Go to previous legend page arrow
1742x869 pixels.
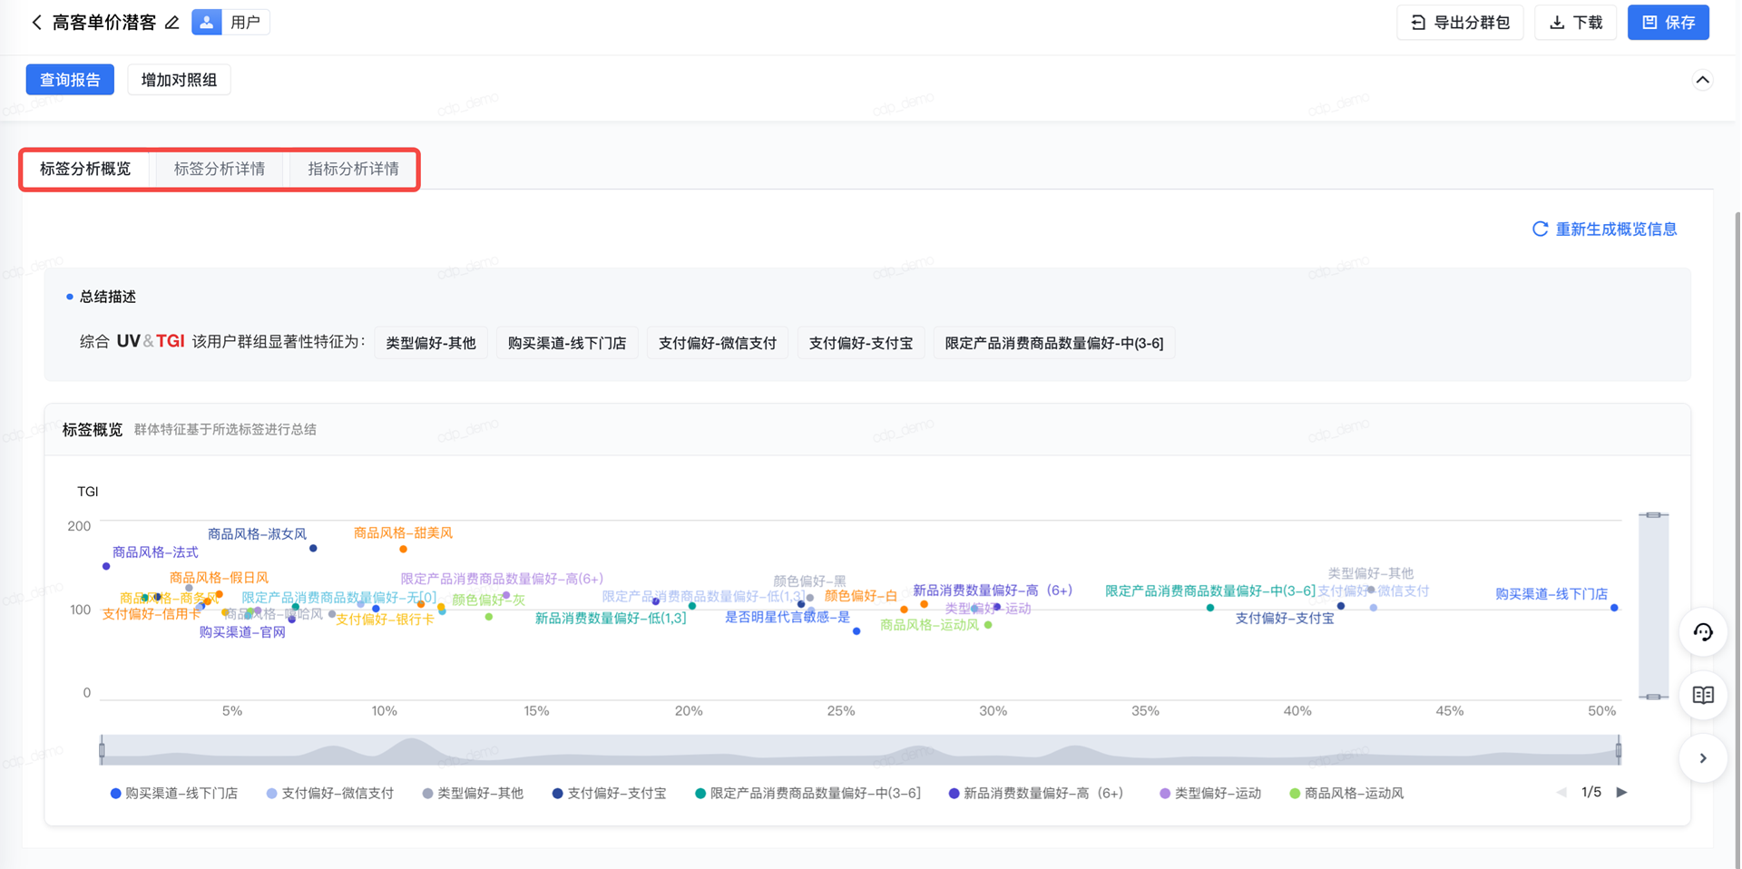pos(1561,792)
